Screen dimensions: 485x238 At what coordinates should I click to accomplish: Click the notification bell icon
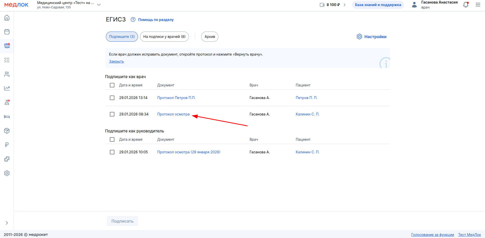click(x=466, y=5)
